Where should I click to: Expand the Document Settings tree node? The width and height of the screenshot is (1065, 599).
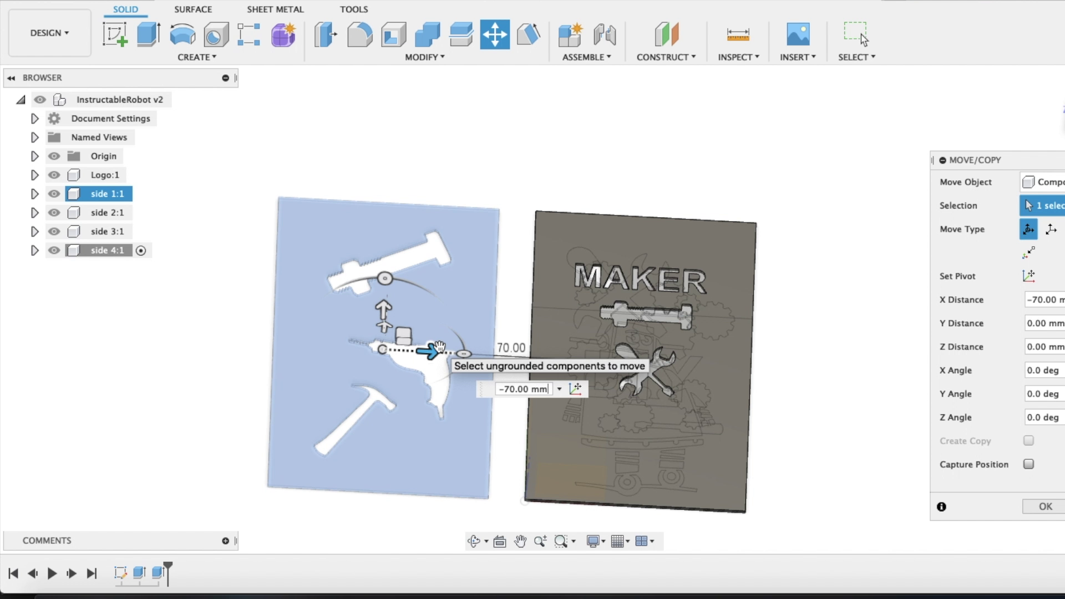coord(34,119)
